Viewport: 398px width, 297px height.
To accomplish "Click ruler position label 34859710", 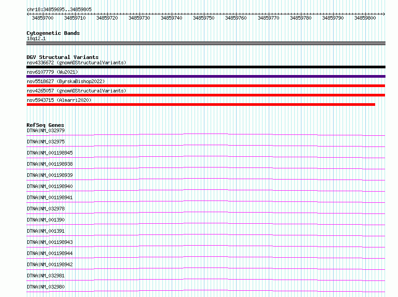I will click(75, 18).
